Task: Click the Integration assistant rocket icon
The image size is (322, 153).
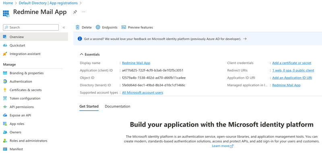Action: pos(5,54)
